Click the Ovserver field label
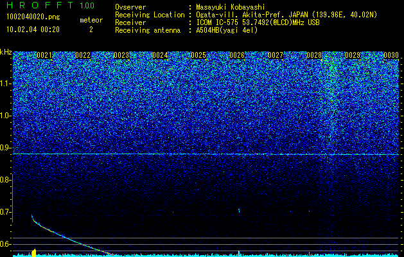This screenshot has width=404, height=257. pyautogui.click(x=130, y=8)
